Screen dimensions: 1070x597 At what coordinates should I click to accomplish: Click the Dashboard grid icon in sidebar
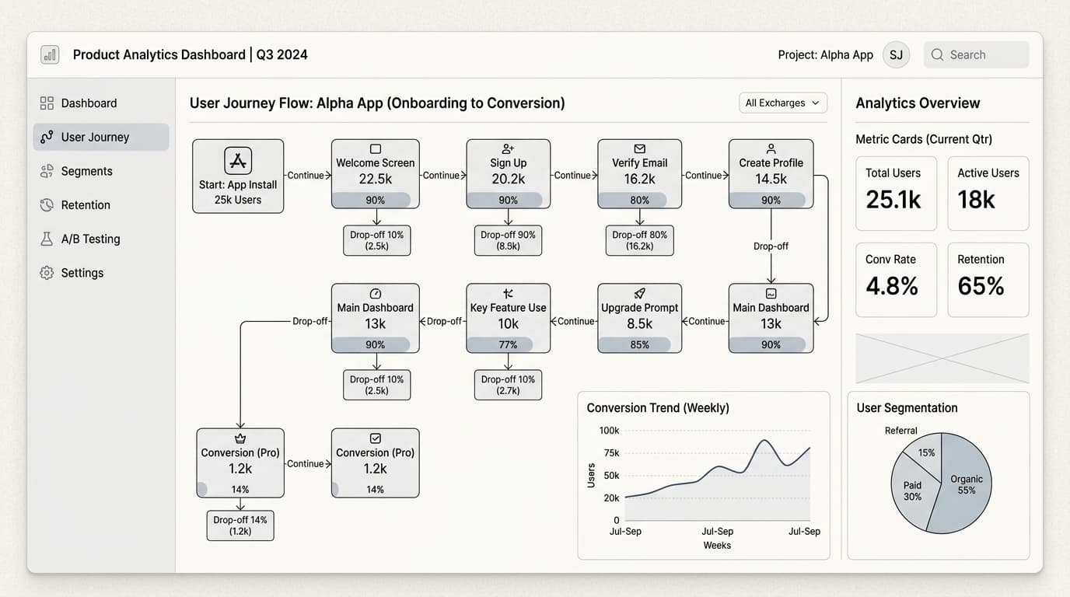pyautogui.click(x=47, y=103)
